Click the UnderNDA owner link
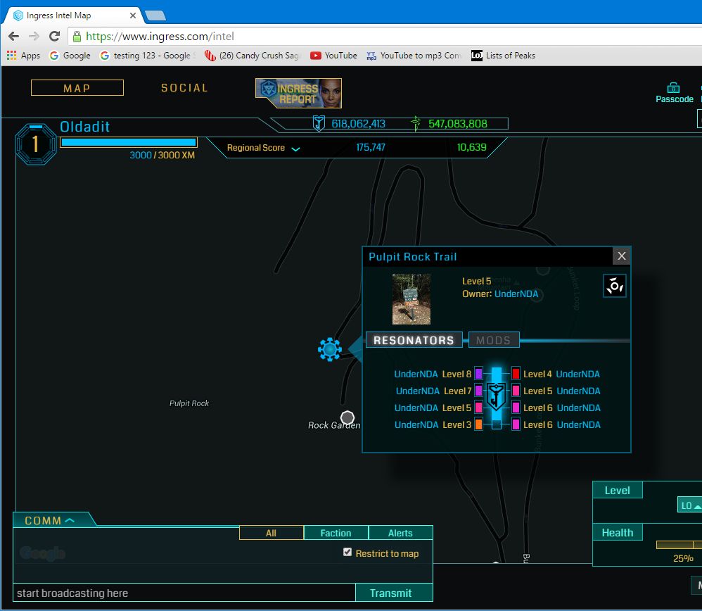Viewport: 702px width, 611px height. tap(516, 294)
